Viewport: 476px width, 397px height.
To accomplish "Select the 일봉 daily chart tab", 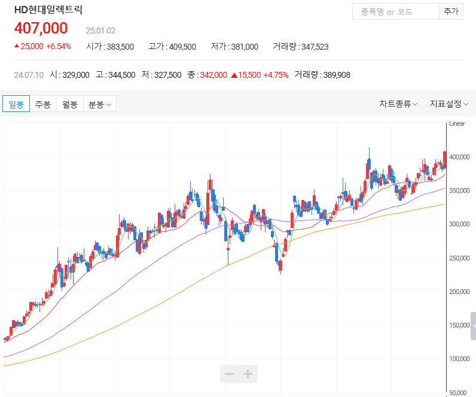I will [16, 104].
